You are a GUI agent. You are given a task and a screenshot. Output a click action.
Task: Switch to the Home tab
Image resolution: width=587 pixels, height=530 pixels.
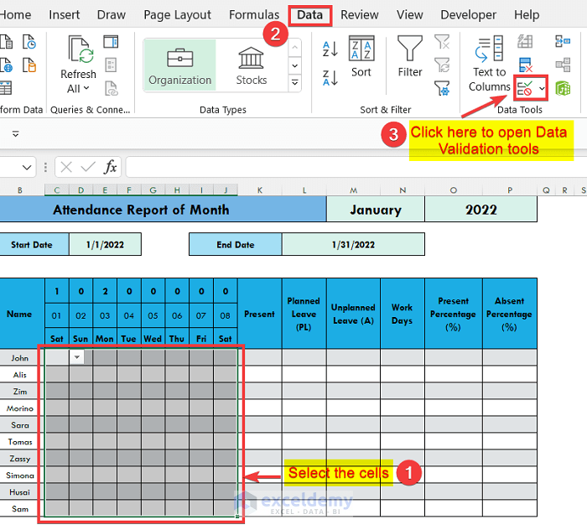(x=15, y=15)
